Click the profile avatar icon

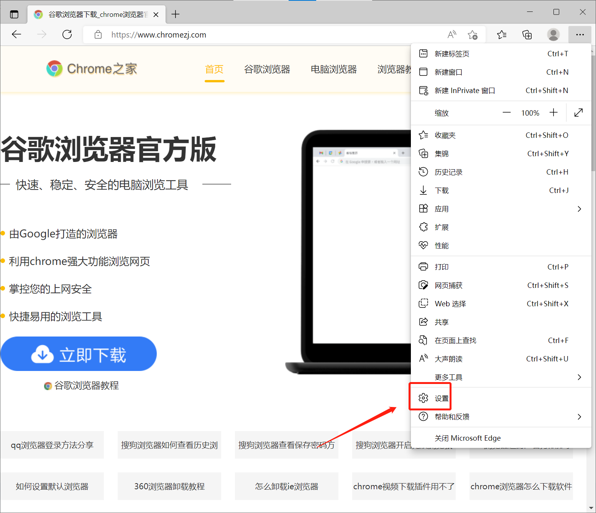coord(553,34)
